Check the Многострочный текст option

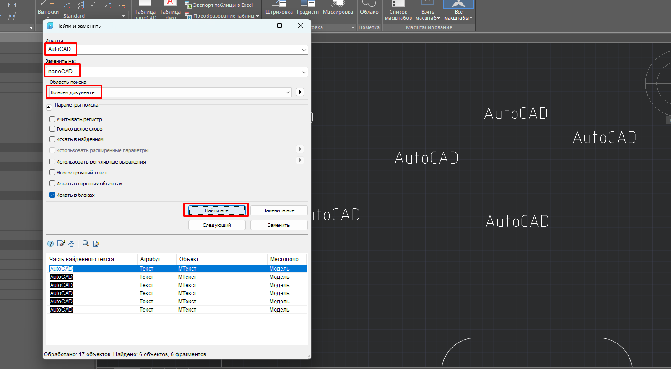52,173
